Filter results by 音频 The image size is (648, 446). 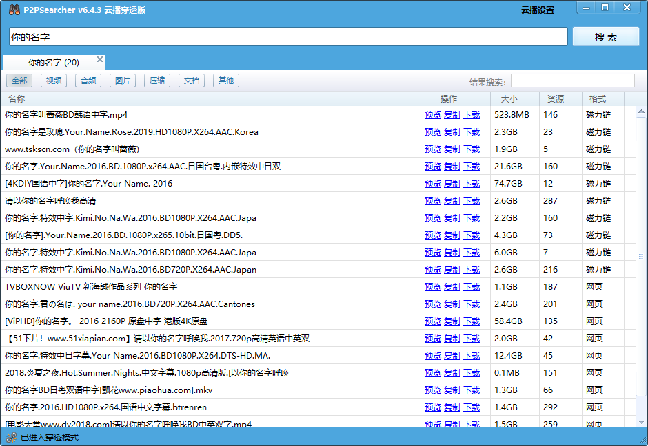pyautogui.click(x=88, y=81)
